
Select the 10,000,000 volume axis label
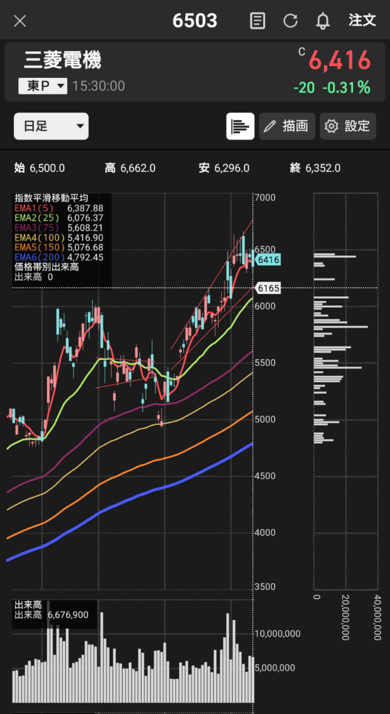click(x=278, y=634)
